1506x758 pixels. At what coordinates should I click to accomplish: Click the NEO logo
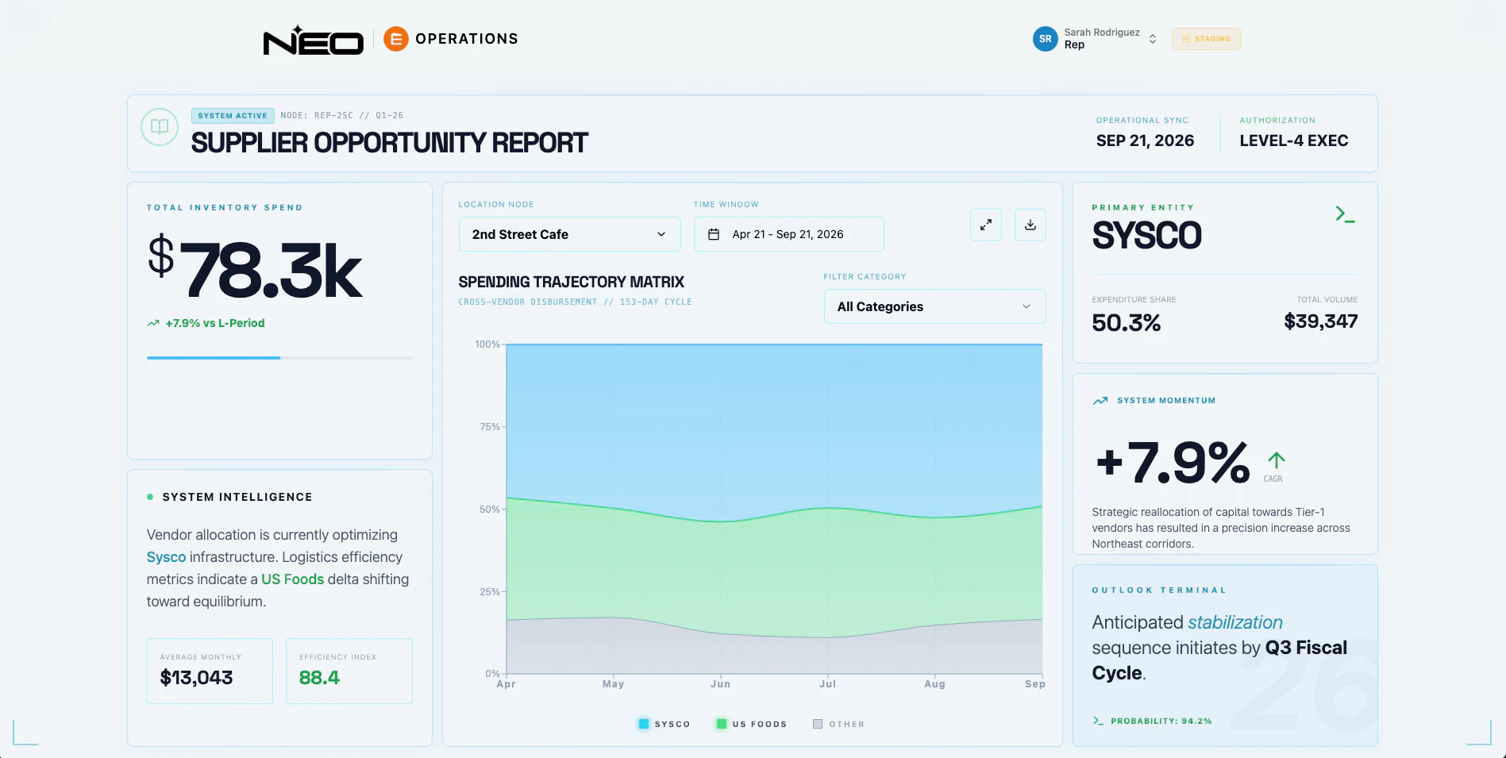313,40
